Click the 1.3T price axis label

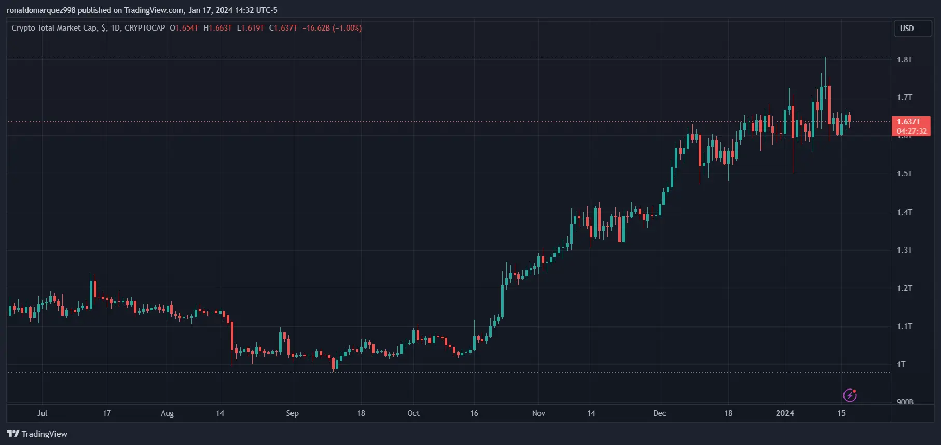905,250
